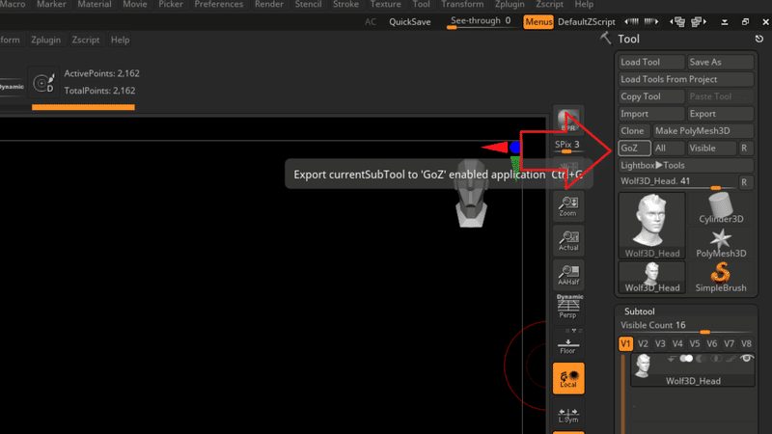The height and width of the screenshot is (434, 772).
Task: Toggle the Floor grid icon
Action: coord(568,346)
